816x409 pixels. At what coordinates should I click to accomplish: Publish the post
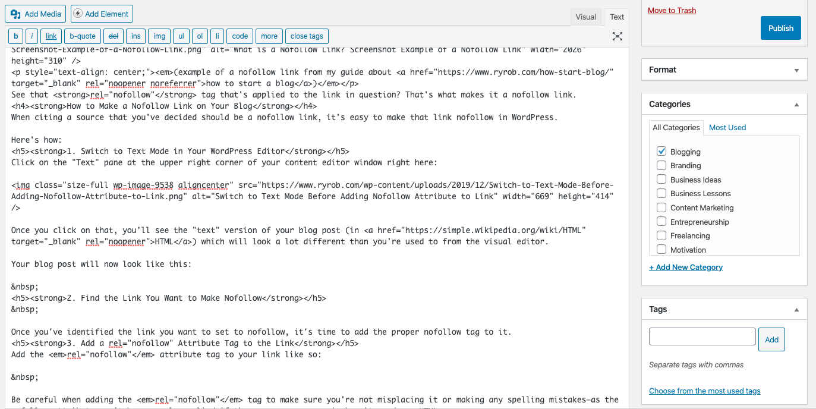tap(780, 27)
